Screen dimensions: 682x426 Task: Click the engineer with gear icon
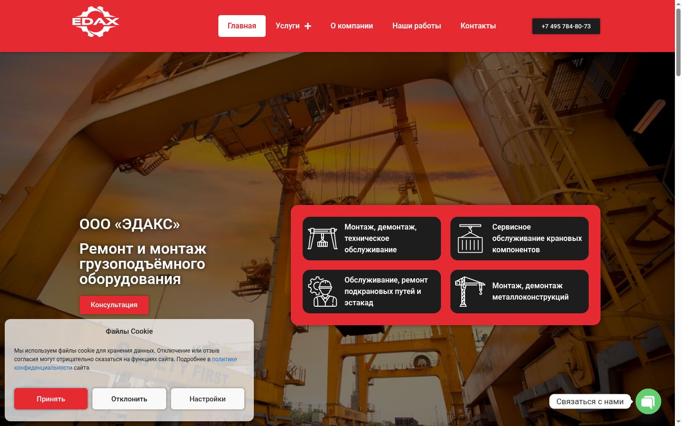pyautogui.click(x=323, y=292)
